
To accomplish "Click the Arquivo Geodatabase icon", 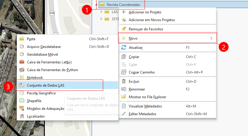I will (22, 47).
